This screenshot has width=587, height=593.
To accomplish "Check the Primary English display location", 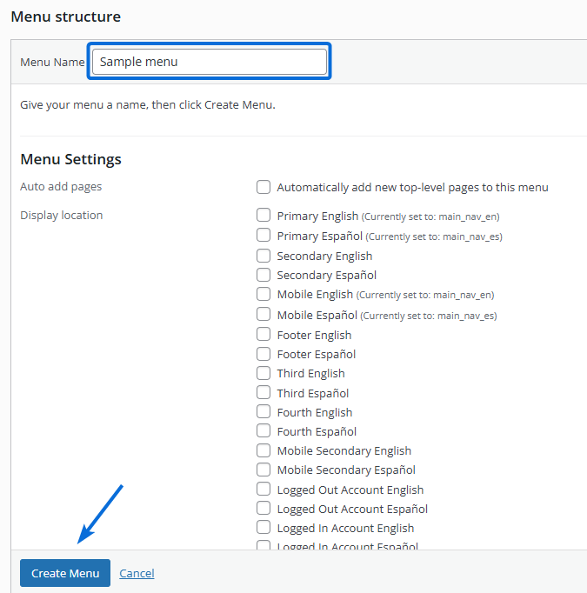I will click(x=263, y=215).
